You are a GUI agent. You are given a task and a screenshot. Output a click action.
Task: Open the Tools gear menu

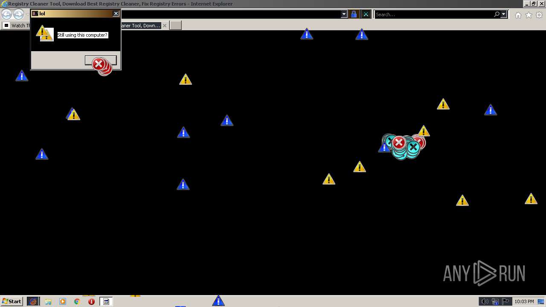539,15
